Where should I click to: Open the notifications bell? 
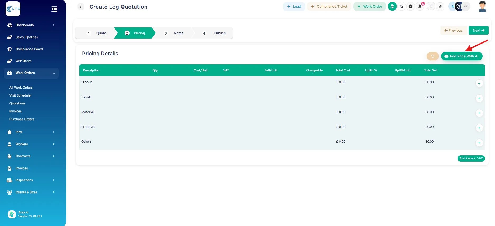point(420,7)
